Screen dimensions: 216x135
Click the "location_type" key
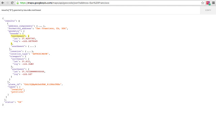[x=19, y=54]
